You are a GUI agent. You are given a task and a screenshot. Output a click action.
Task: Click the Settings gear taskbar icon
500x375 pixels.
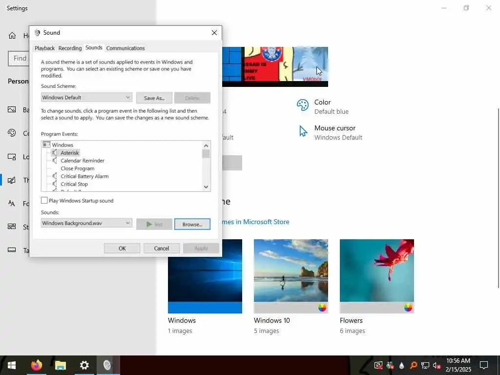[84, 365]
